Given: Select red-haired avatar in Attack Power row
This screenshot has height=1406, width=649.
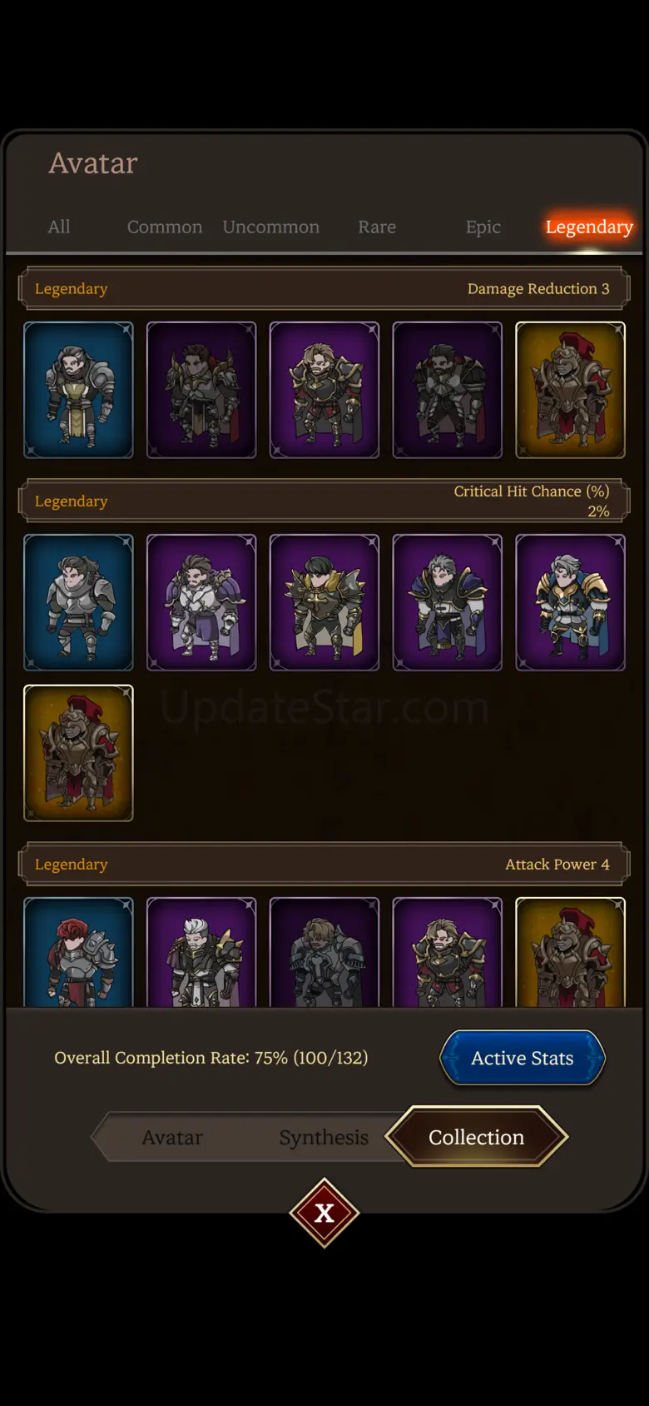Looking at the screenshot, I should coord(78,952).
